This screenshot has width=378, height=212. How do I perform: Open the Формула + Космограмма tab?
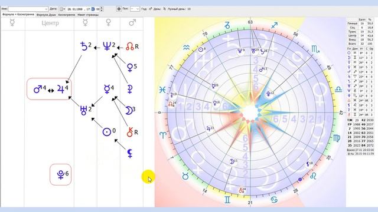coord(18,14)
